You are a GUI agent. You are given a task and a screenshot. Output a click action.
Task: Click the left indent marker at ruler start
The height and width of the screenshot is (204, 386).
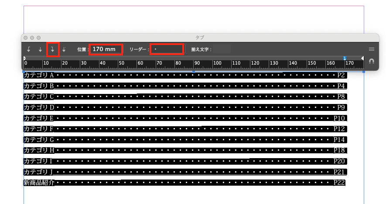[24, 58]
